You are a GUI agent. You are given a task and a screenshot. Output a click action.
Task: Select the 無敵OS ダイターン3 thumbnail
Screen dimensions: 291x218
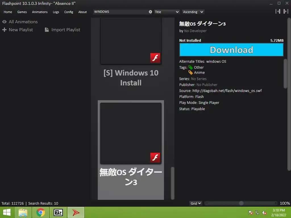[x=131, y=133]
